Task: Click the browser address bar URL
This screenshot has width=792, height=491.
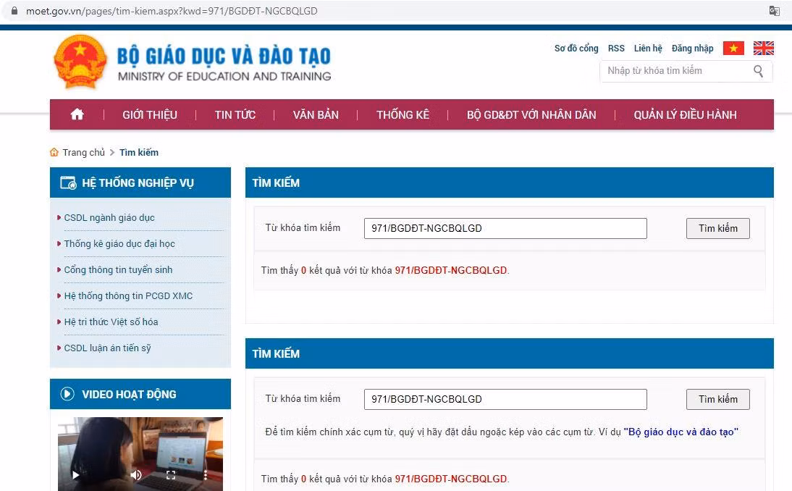Action: point(172,11)
